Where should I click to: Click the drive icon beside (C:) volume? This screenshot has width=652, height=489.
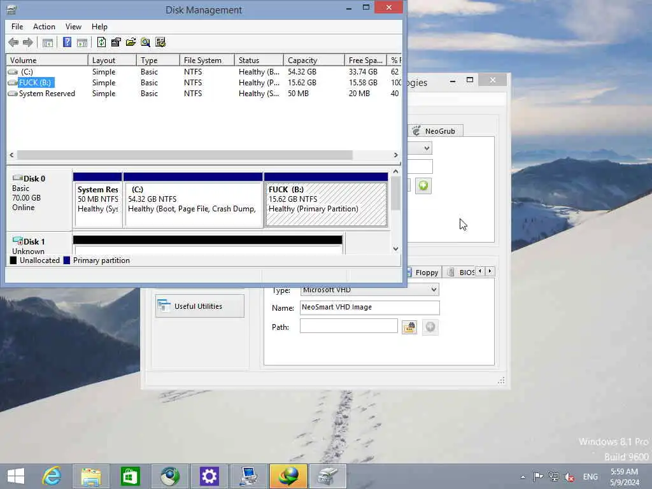point(13,72)
